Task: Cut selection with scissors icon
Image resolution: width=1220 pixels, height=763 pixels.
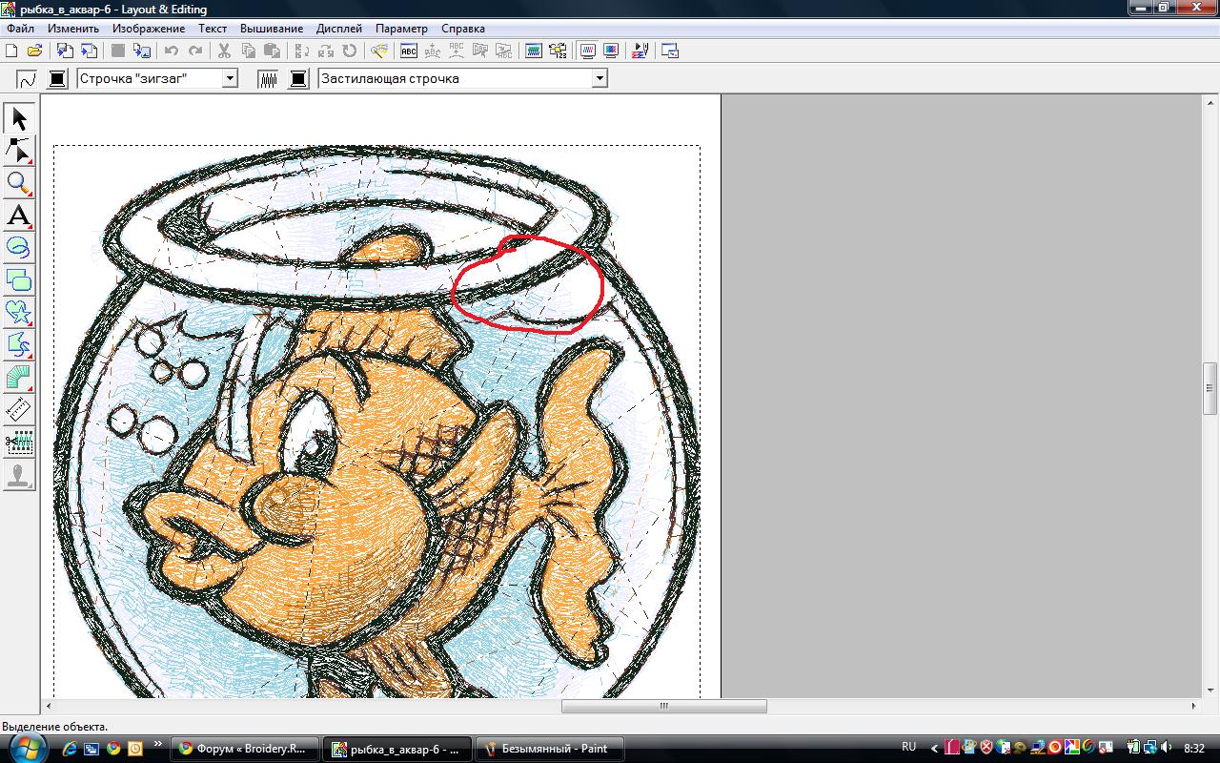Action: pyautogui.click(x=224, y=52)
